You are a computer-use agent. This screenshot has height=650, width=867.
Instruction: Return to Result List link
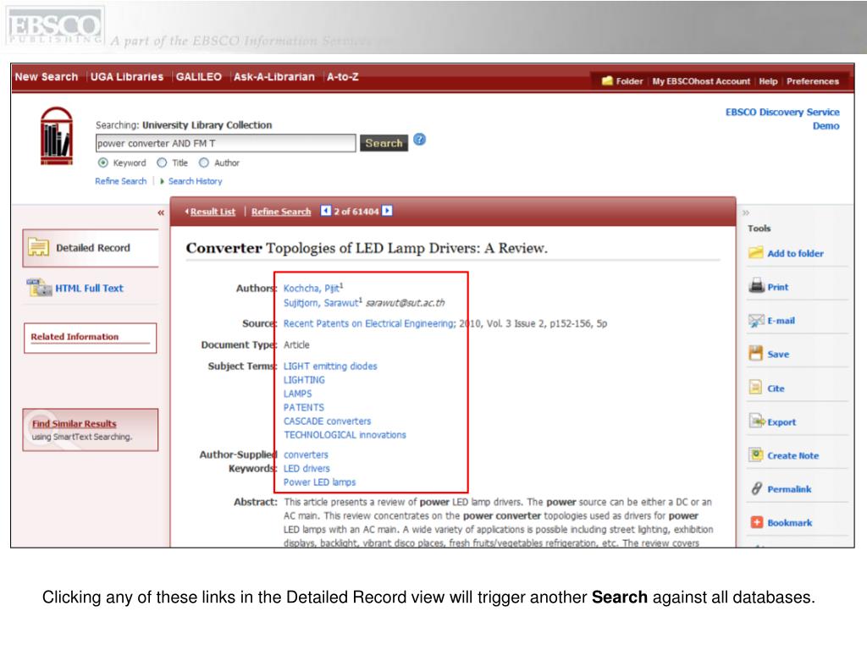tap(213, 212)
